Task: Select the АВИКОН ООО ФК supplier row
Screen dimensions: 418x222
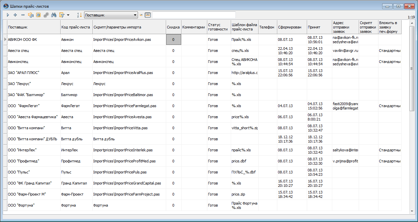Action: coord(34,40)
